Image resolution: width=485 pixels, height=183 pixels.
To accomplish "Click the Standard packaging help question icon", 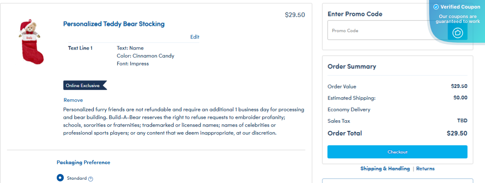I will pos(91,178).
